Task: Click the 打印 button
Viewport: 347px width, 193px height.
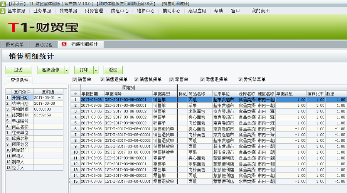Action: pyautogui.click(x=84, y=70)
